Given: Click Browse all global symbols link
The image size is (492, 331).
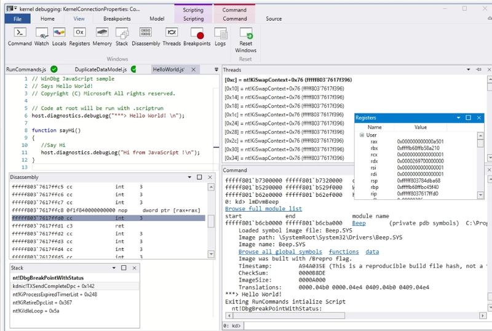Looking at the screenshot, I should [280, 252].
